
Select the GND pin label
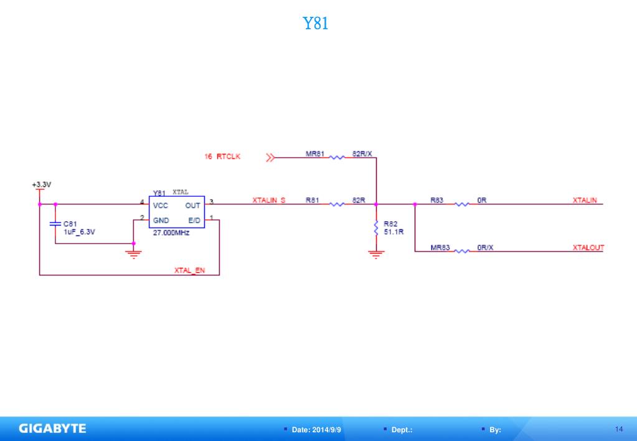(x=161, y=220)
